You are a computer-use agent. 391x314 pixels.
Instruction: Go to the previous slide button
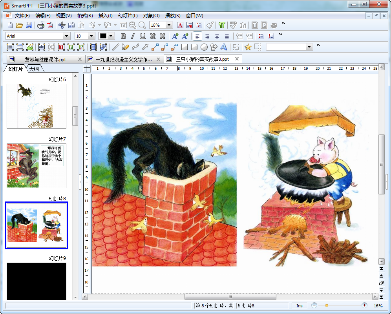click(381, 276)
